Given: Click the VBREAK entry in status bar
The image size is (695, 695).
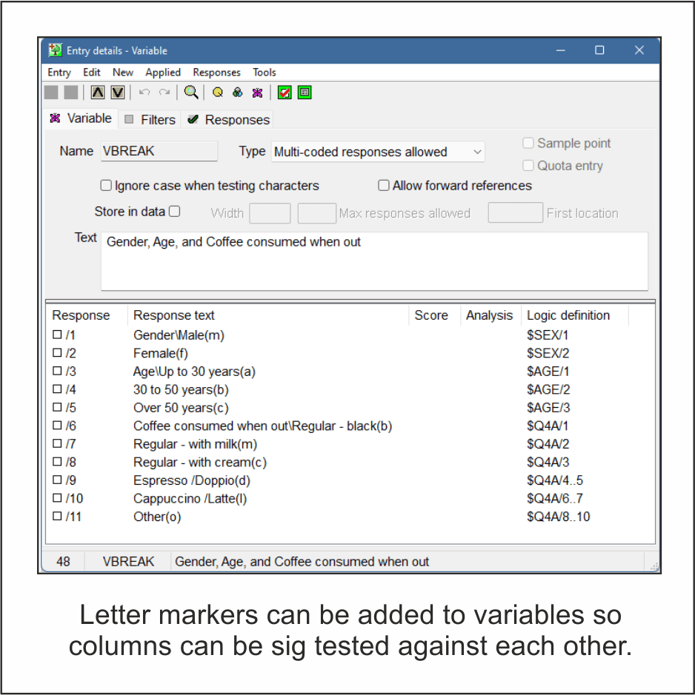Looking at the screenshot, I should click(128, 562).
